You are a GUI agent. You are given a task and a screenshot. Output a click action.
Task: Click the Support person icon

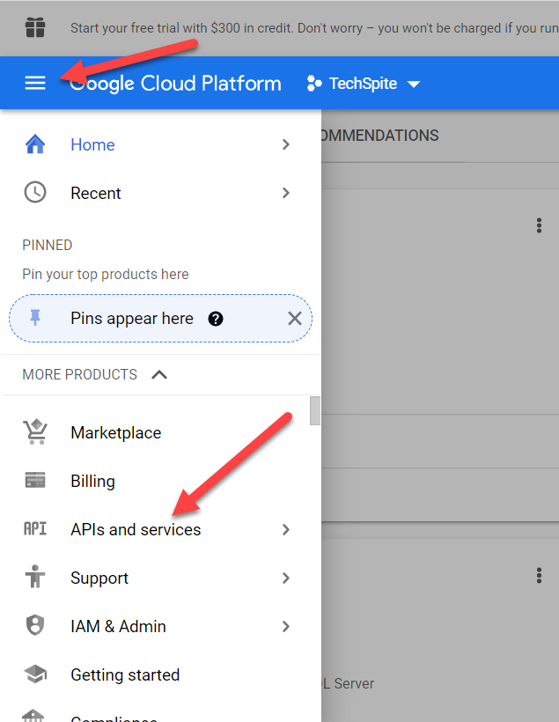click(x=35, y=578)
